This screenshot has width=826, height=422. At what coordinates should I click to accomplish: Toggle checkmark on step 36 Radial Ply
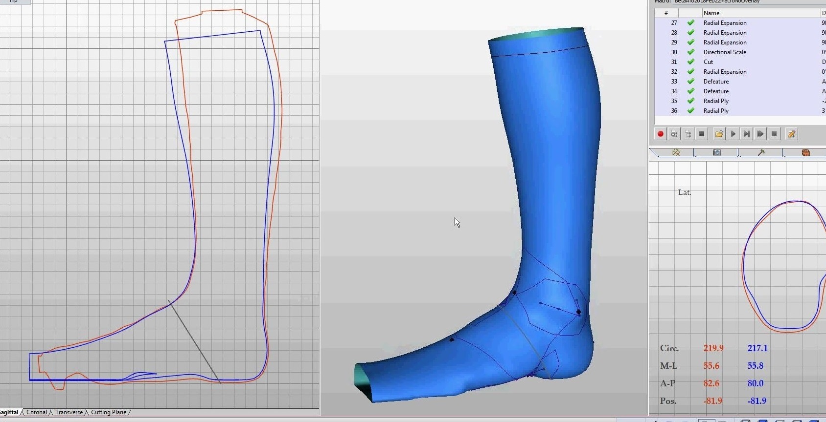[x=690, y=111]
